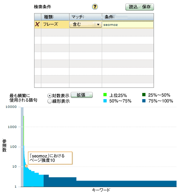The width and height of the screenshot is (178, 195).
Task: Click the 10000 y-axis value
Action: 11,107
